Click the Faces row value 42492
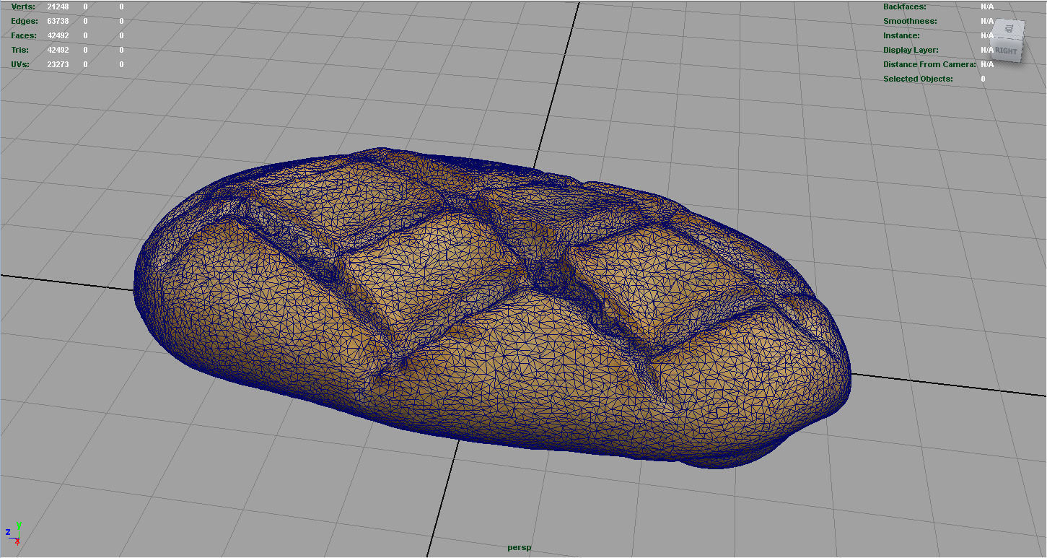The height and width of the screenshot is (558, 1047). coord(58,35)
